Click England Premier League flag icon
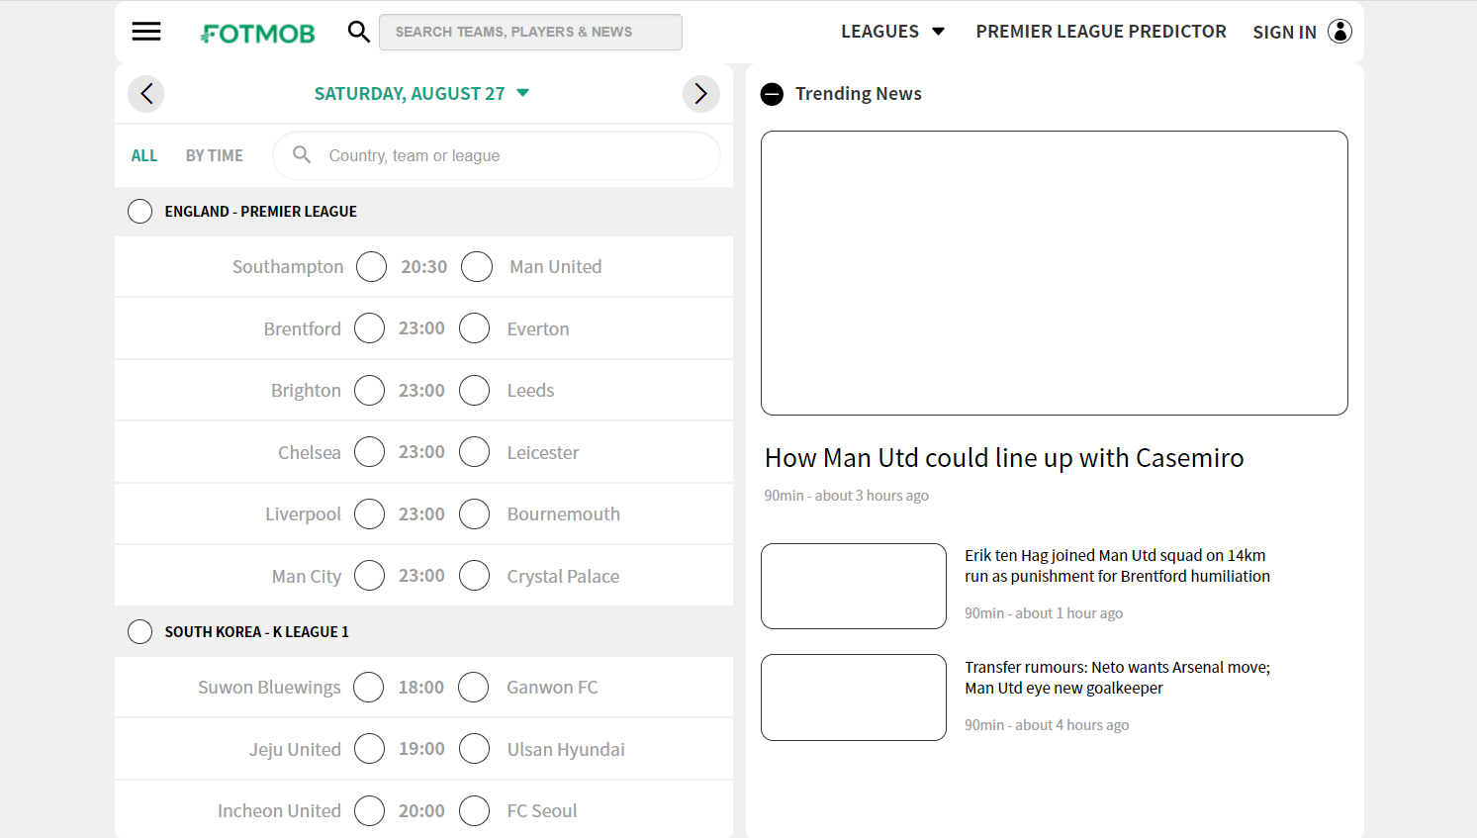The width and height of the screenshot is (1477, 838). click(140, 212)
